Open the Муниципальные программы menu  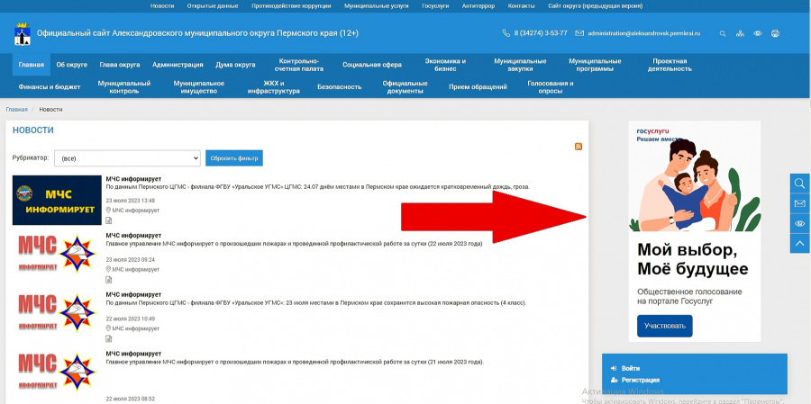[x=595, y=65]
